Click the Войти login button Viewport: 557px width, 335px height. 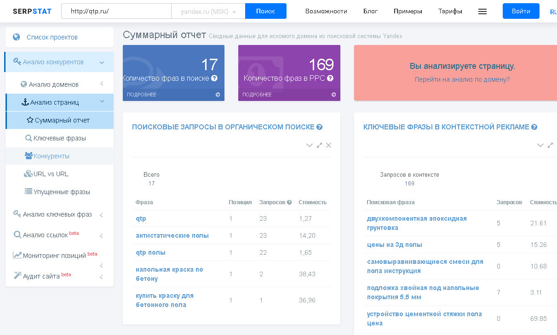click(521, 11)
